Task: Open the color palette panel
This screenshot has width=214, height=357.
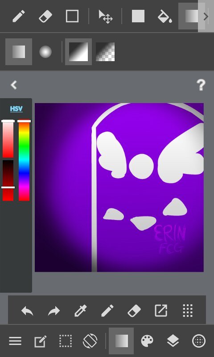Action: pyautogui.click(x=147, y=341)
